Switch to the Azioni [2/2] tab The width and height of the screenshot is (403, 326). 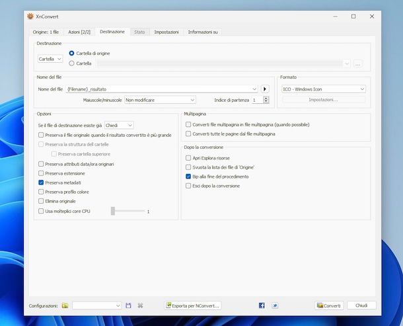(79, 32)
